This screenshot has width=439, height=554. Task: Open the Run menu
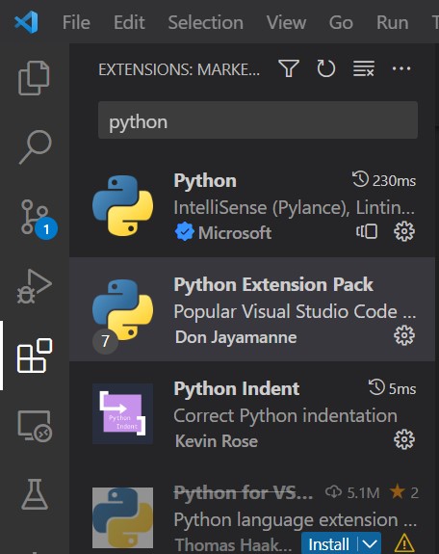392,22
